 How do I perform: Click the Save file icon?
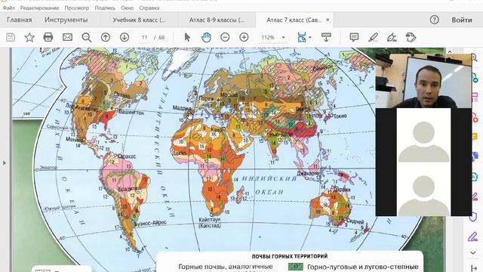(x=11, y=38)
